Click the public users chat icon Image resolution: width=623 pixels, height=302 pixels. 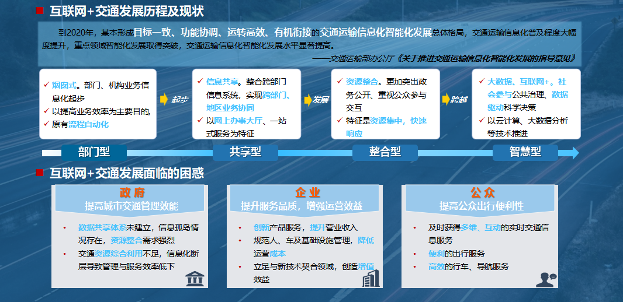click(546, 279)
